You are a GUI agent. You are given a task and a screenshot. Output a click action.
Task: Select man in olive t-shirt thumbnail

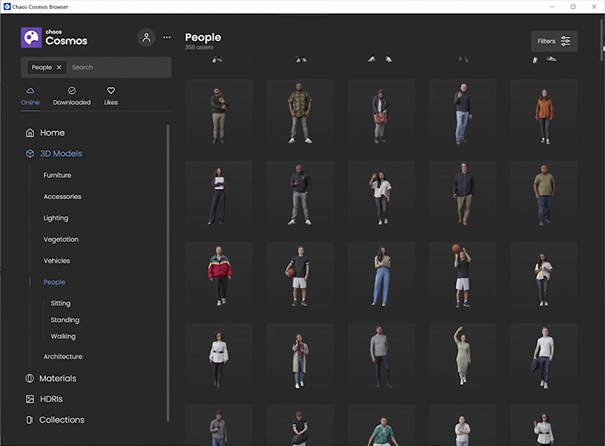544,194
